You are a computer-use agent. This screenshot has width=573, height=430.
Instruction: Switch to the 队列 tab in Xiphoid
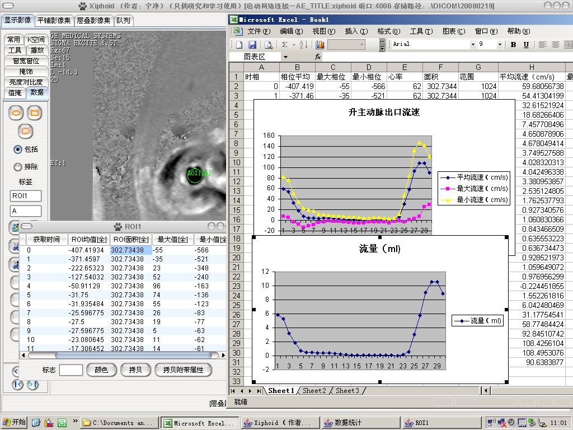click(123, 21)
